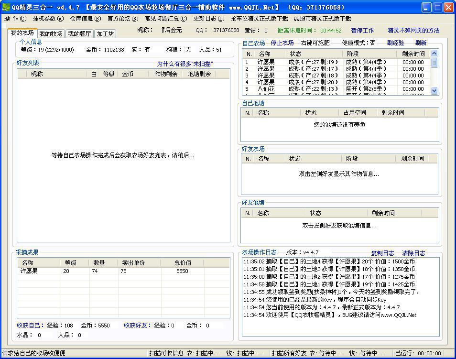Select row 4 许愿果 剩:20
456x359 pixels.
[x=337, y=82]
